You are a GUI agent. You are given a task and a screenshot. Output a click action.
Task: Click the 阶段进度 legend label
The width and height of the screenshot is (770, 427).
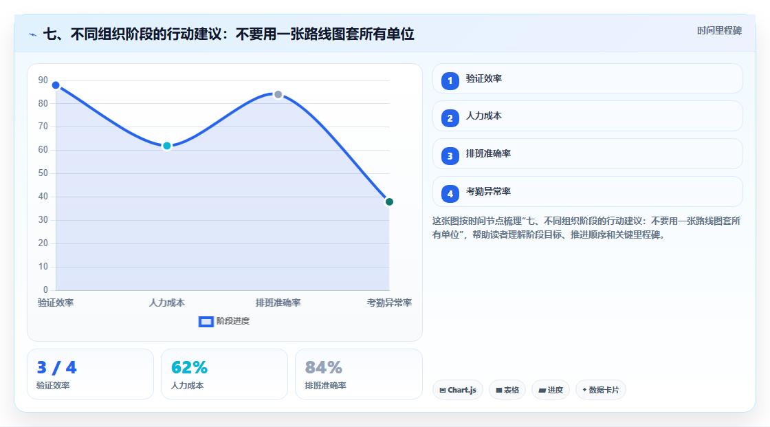pos(233,321)
